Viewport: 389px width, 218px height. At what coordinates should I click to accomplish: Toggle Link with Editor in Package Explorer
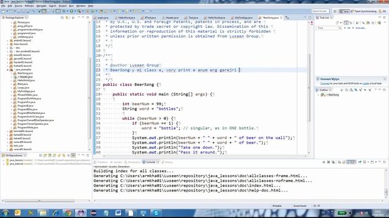pos(67,18)
